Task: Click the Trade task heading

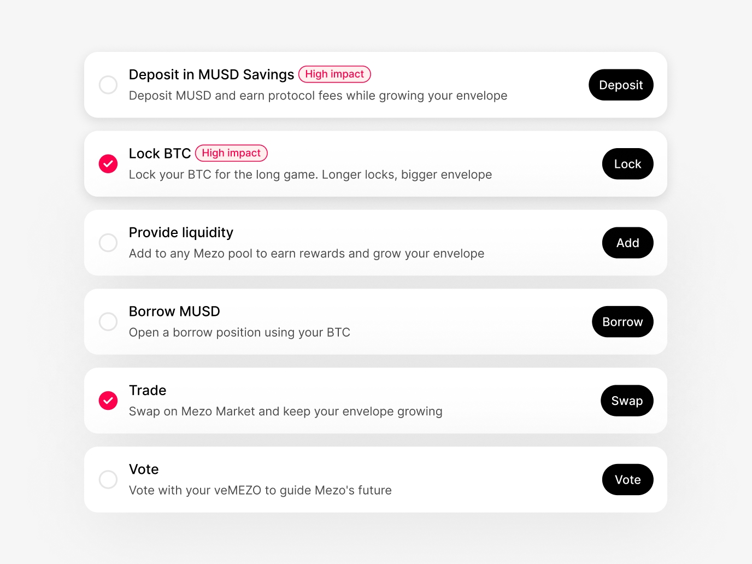Action: click(148, 390)
